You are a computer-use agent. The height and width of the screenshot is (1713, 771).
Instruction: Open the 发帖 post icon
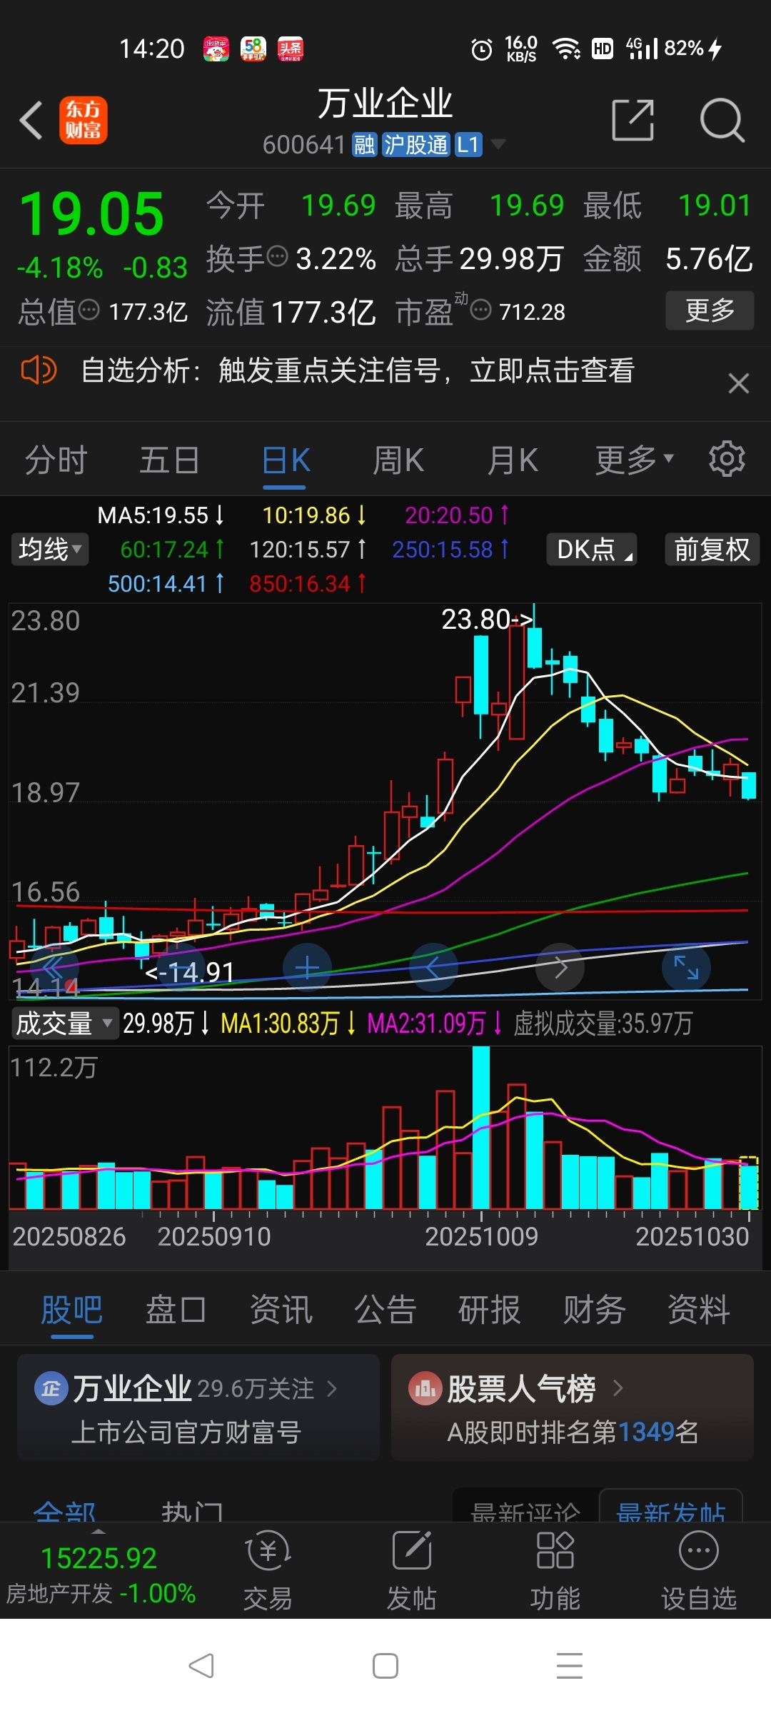[411, 1570]
